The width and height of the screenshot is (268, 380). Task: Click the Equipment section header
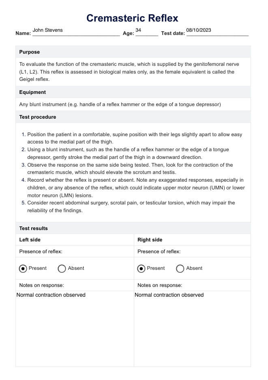32,92
